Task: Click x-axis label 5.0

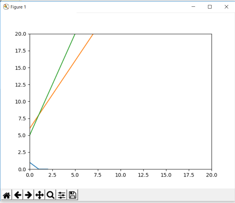Action: 75,175
